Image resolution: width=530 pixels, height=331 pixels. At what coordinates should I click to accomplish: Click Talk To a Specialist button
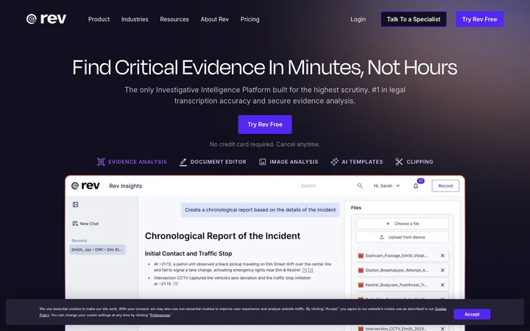(x=414, y=19)
